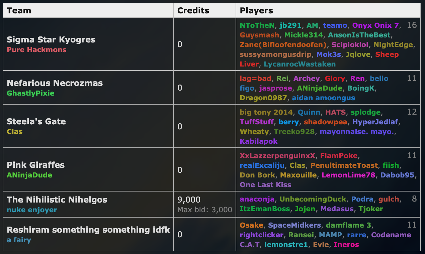Open captain Pure Hackmons' profile
The height and width of the screenshot is (254, 425).
[x=36, y=50]
